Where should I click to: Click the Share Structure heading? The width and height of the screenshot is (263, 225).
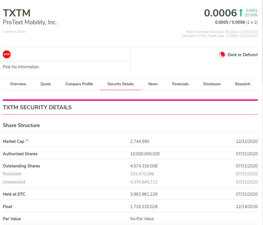(x=21, y=125)
